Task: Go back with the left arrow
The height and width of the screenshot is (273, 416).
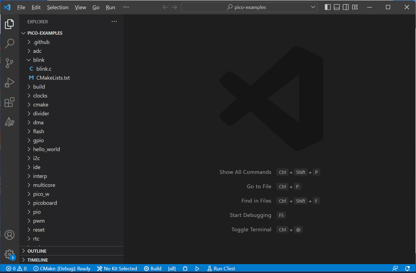Action: point(165,7)
